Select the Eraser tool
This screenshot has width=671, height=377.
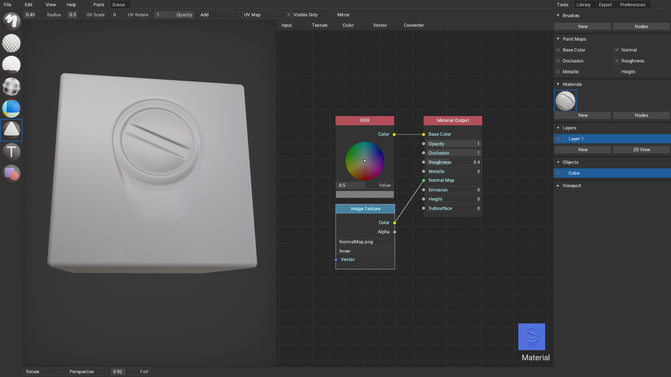tap(11, 43)
